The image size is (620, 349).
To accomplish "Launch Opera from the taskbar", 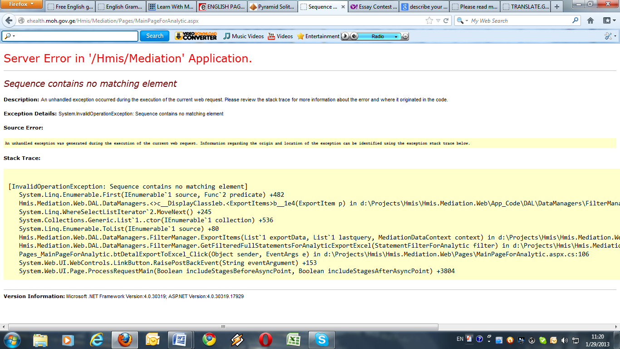I will click(x=266, y=340).
